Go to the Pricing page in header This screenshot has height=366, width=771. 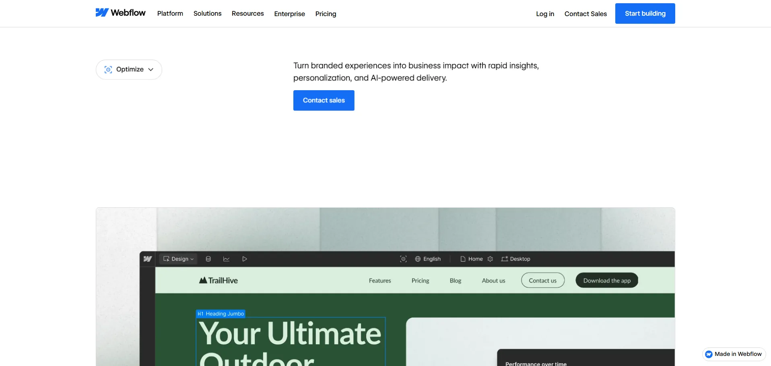point(326,14)
